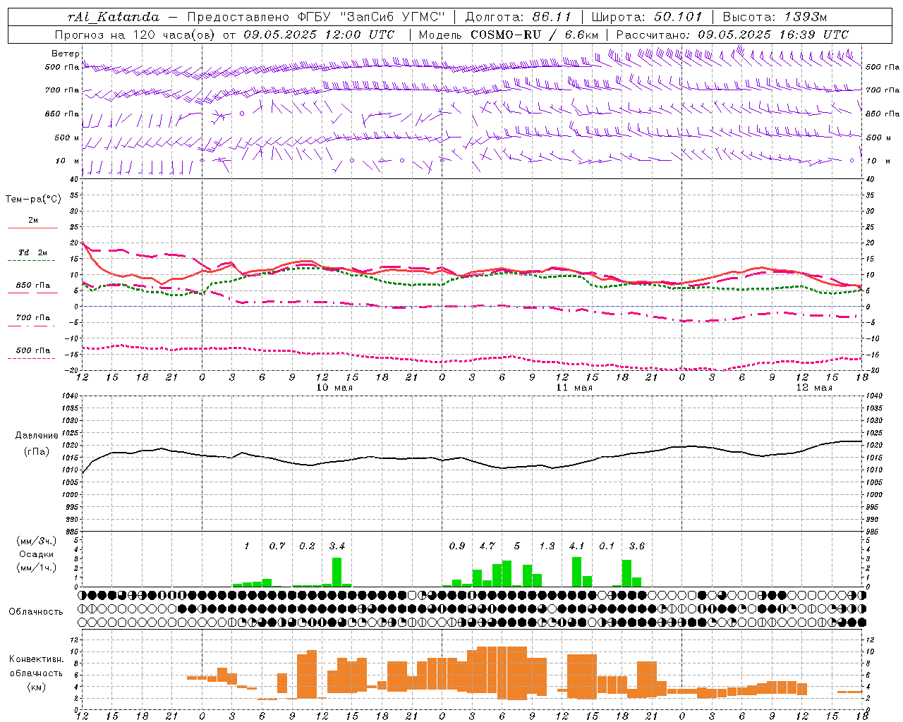
Task: Click 'Рассчитано: 09.05.2025 16:39 UTC' text
Action: pos(732,35)
